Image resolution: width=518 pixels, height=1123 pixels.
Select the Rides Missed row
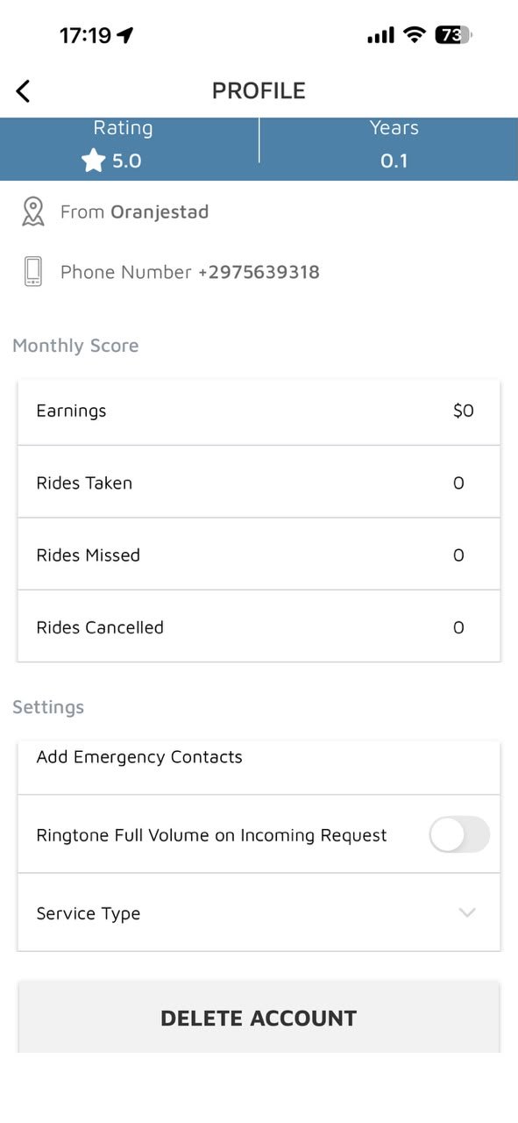259,554
